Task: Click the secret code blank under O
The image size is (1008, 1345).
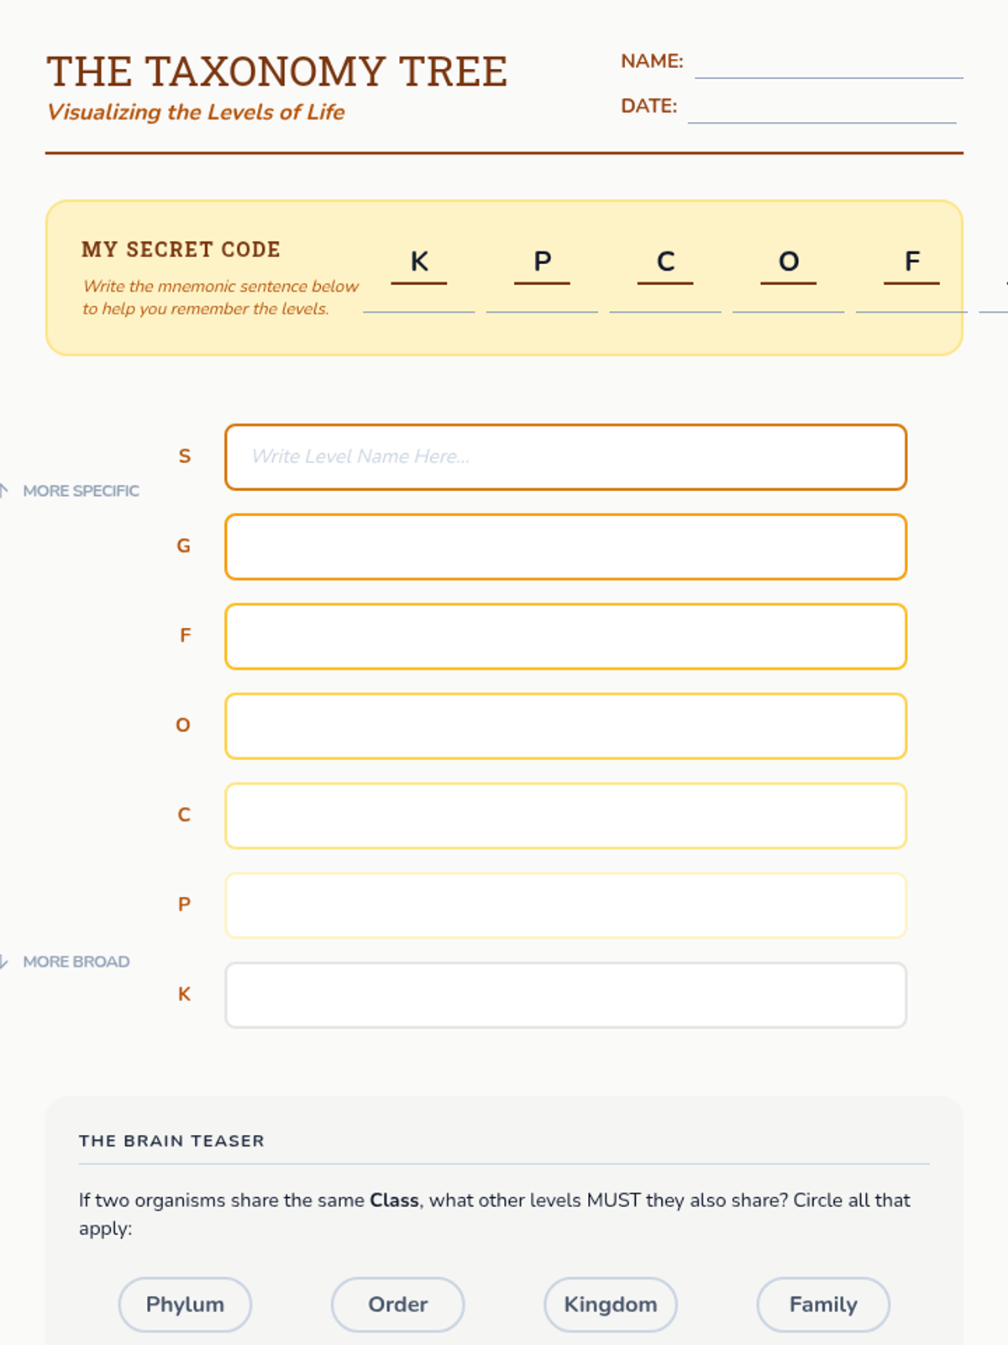Action: pyautogui.click(x=788, y=303)
